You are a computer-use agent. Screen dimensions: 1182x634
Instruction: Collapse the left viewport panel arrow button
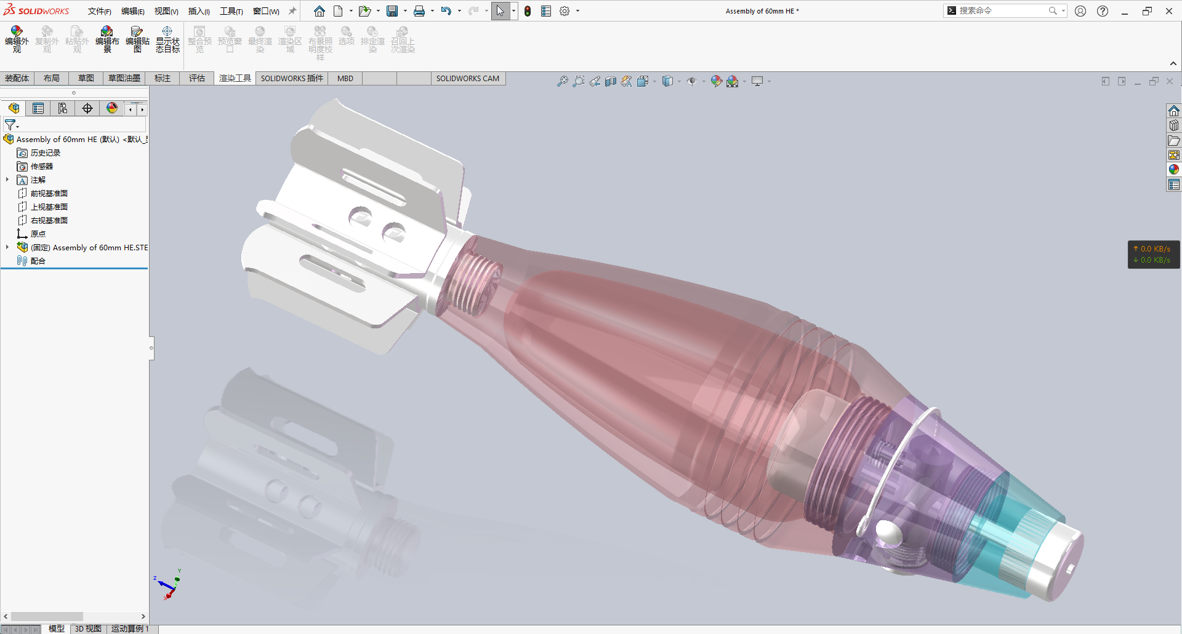tap(1106, 81)
